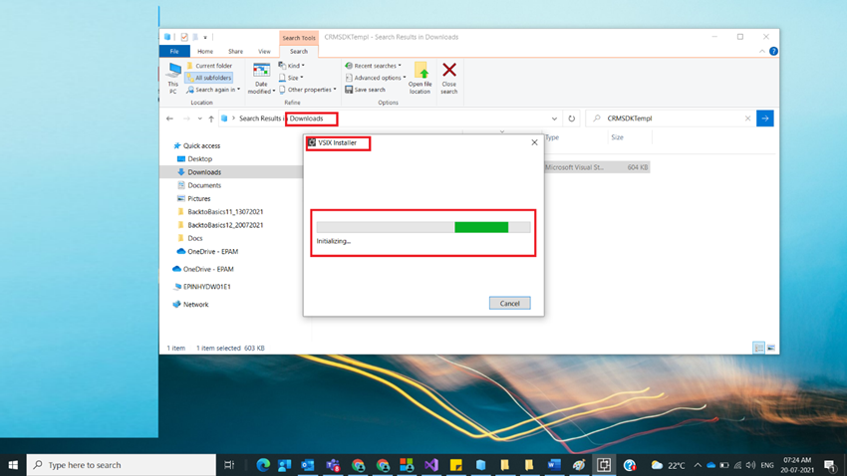Open Visual Studio from taskbar
Screen dimensions: 847x476
point(431,465)
